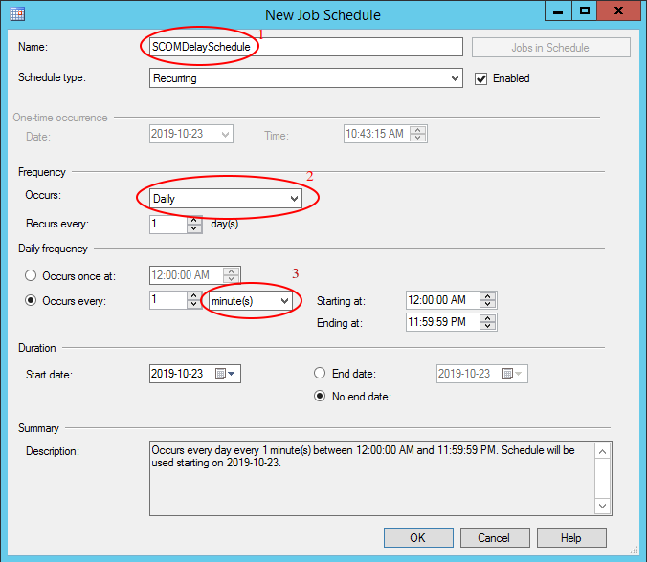Screen dimensions: 647x562
Task: Toggle the Enabled checkbox
Action: click(x=481, y=78)
